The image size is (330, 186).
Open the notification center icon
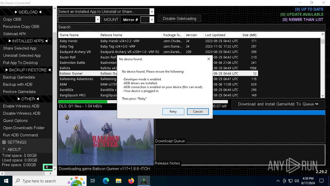coord(321,181)
